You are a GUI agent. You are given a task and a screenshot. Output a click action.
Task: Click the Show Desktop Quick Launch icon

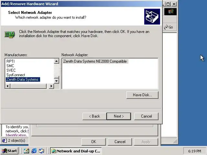(x=27, y=151)
